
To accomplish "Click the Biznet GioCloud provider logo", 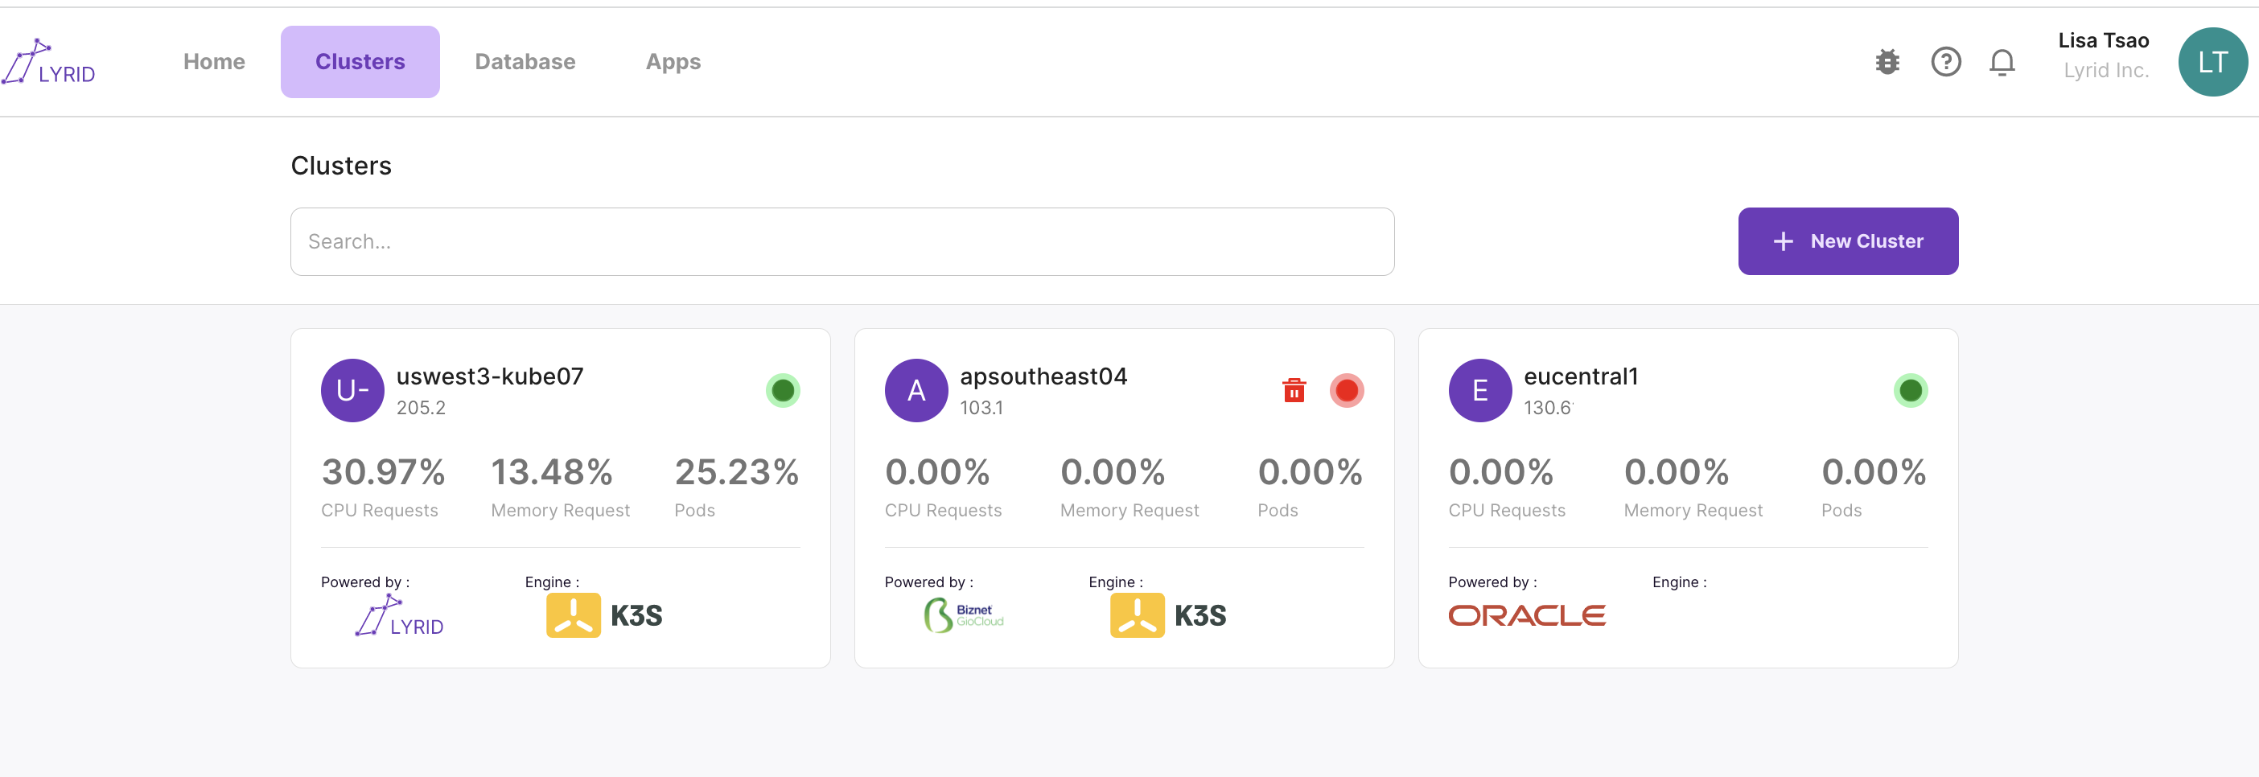I will click(x=963, y=615).
